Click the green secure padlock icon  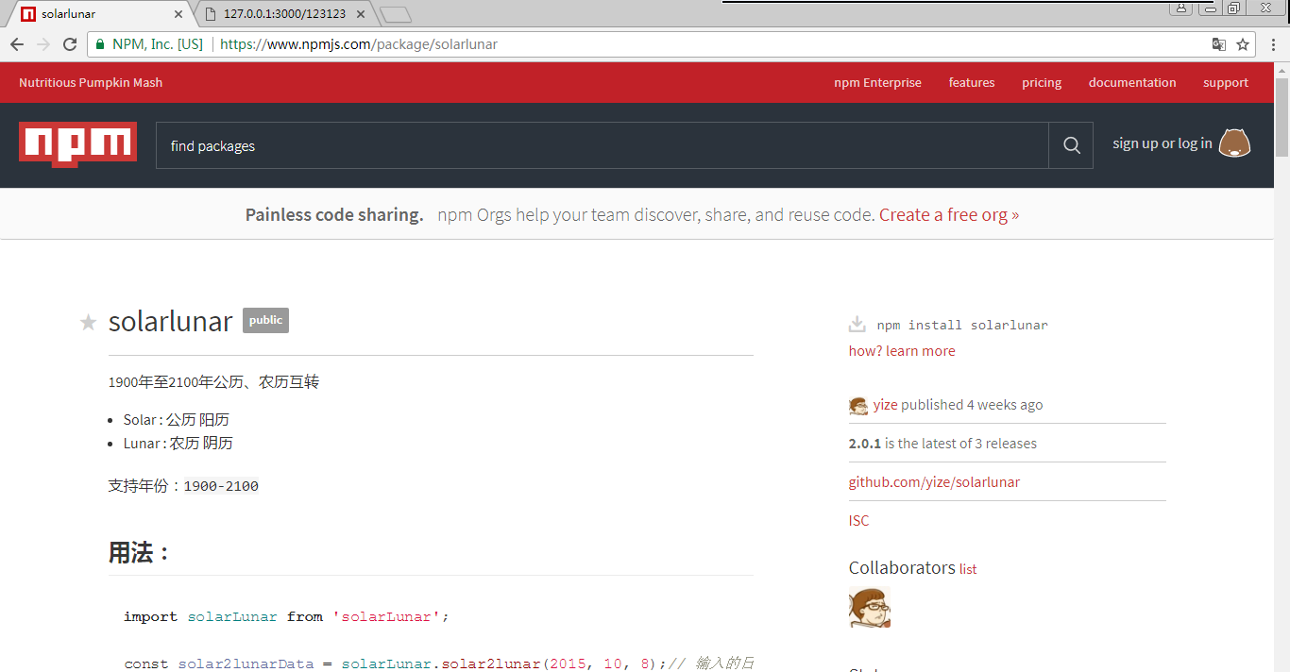100,44
